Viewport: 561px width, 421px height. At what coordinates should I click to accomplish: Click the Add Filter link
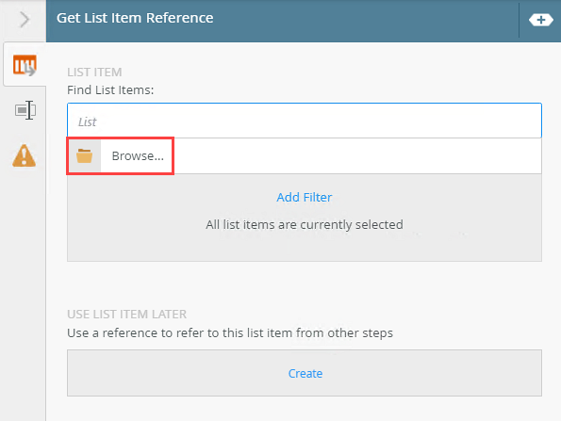tap(305, 197)
